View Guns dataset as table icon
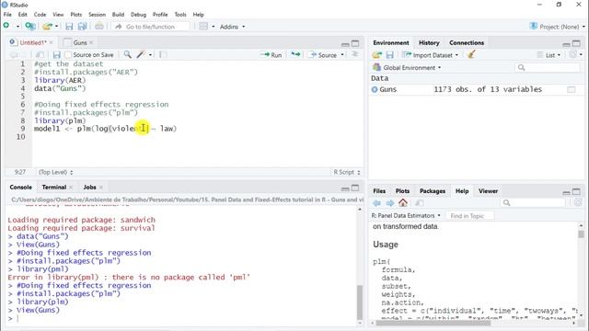The image size is (589, 331). (571, 89)
